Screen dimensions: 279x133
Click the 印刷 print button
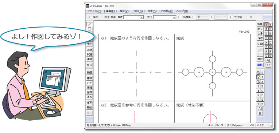pos(260,44)
